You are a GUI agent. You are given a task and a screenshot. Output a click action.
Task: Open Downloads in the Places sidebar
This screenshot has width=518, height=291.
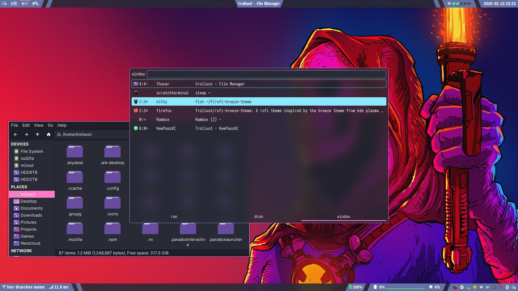[31, 215]
